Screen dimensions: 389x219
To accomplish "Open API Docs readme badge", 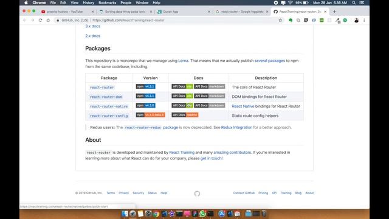I will [185, 115].
